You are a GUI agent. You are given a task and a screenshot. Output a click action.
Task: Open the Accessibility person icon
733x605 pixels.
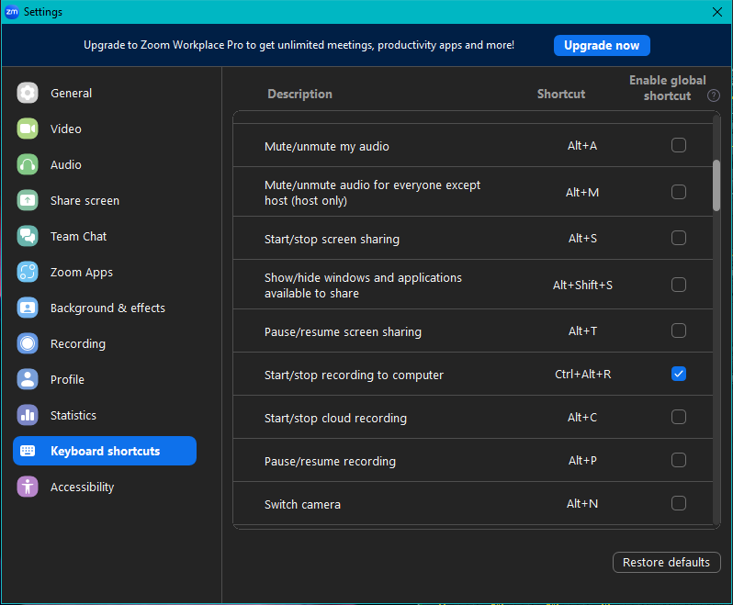(x=28, y=487)
